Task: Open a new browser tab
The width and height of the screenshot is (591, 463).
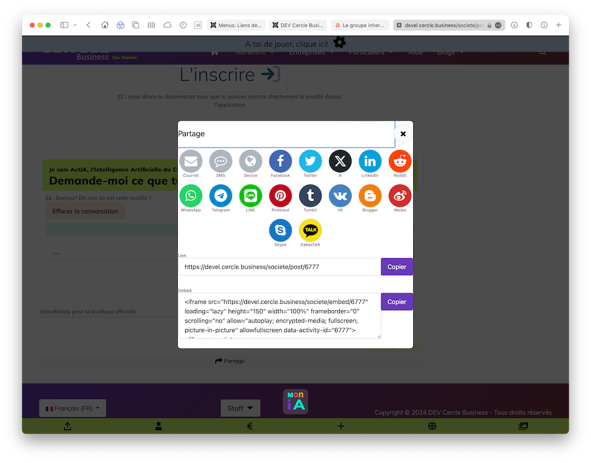Action: click(x=559, y=25)
